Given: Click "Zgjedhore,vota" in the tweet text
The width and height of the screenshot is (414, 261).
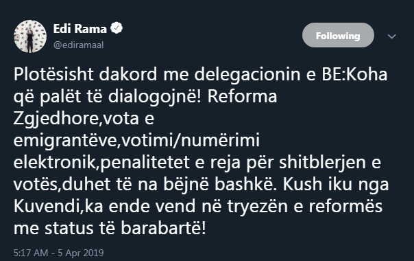Looking at the screenshot, I should [x=76, y=119].
